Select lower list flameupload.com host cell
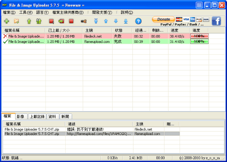 pos(149,134)
